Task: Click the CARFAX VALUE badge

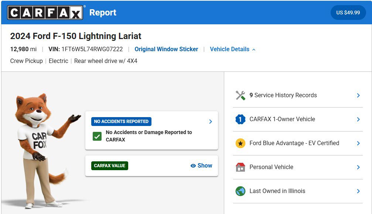Action: click(x=110, y=165)
